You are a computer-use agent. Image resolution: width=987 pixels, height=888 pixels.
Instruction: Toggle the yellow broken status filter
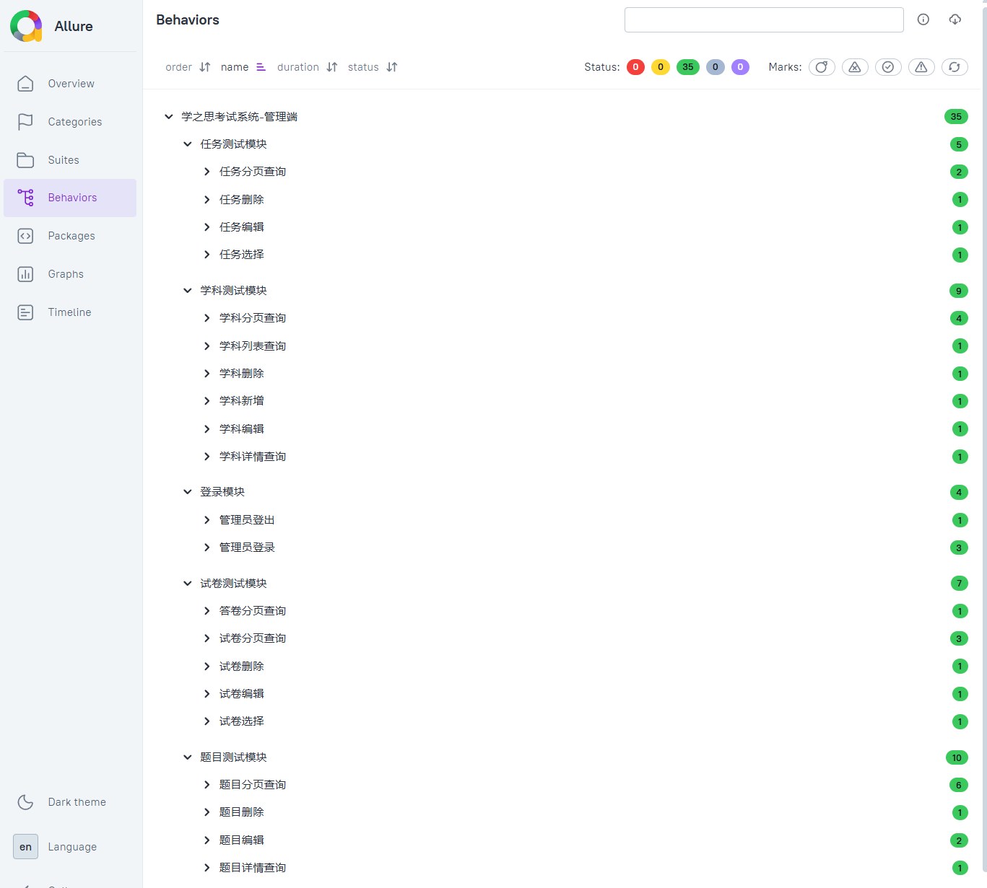click(x=660, y=67)
